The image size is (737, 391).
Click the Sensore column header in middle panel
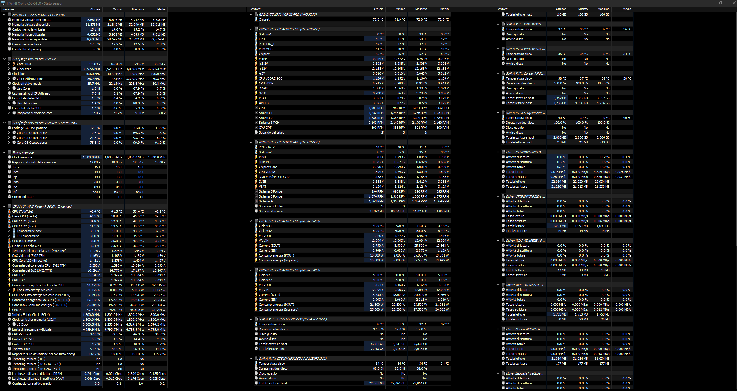pyautogui.click(x=255, y=9)
